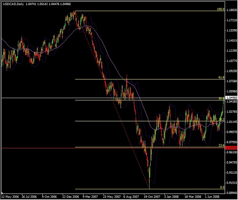Click the 22 Dec 2006 date label
Viewport: 238px width, 200px height.
pos(70,197)
